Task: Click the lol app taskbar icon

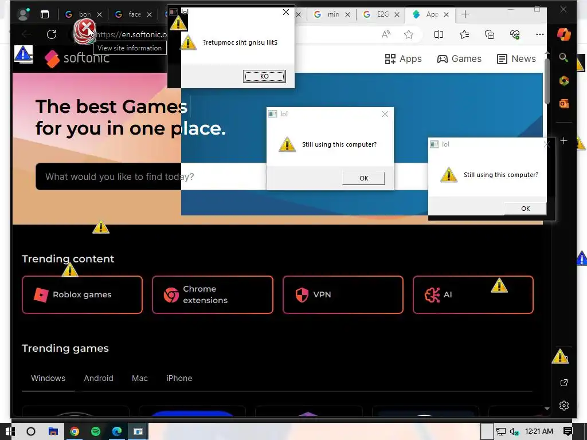Action: coord(138,431)
